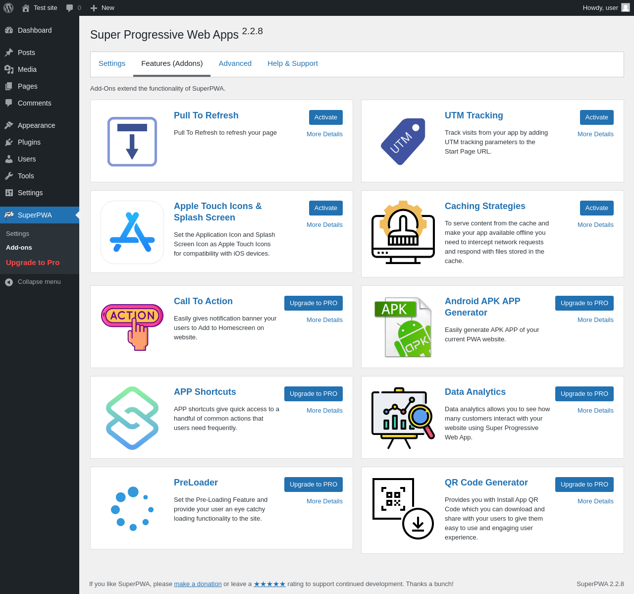Open More Details for Caching Strategies
This screenshot has height=594, width=634.
coord(595,225)
